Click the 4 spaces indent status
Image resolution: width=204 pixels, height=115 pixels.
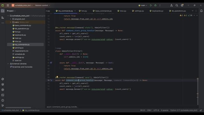[164, 110]
